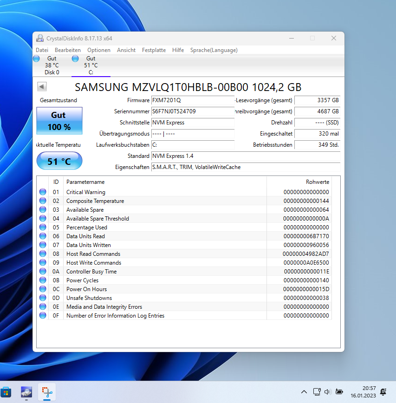Click status orb for Critical Warning row
Screen dimensions: 396x403
tap(43, 192)
